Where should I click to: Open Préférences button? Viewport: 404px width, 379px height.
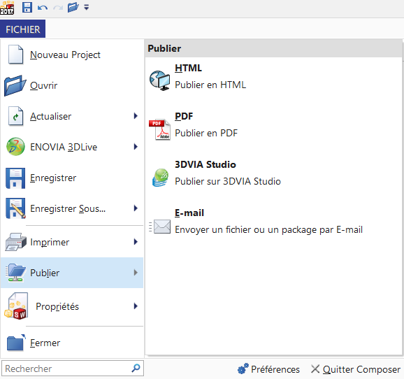pos(268,369)
